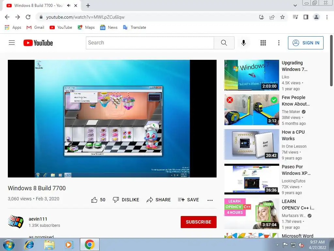The height and width of the screenshot is (251, 334).
Task: Open the Maps bookmark
Action: (86, 27)
